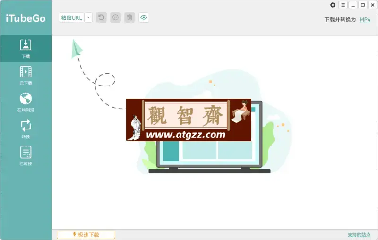Open the hamburger menu icon
Screen dimensions: 378x240
click(x=343, y=5)
